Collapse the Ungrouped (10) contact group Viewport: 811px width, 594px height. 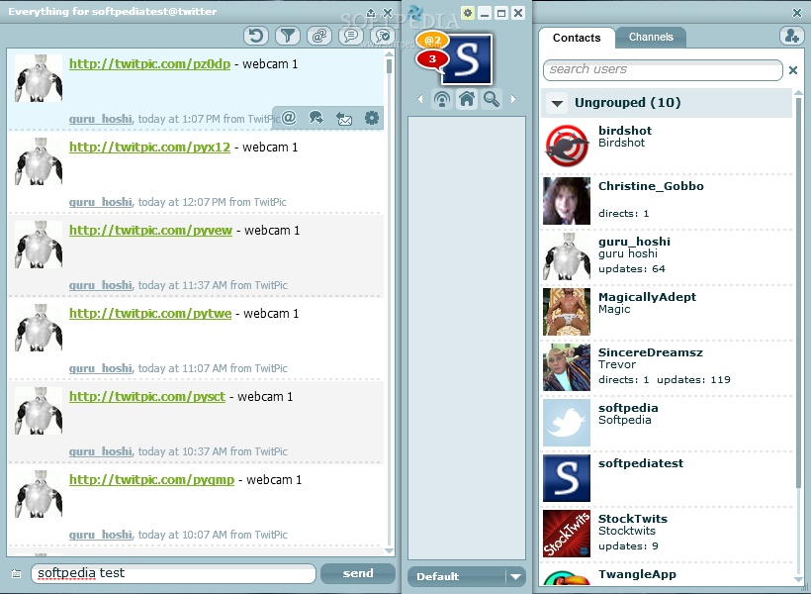click(557, 103)
